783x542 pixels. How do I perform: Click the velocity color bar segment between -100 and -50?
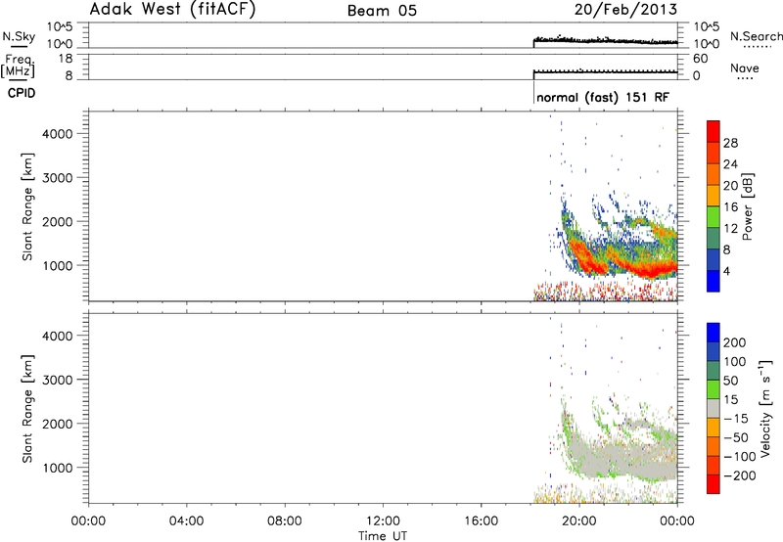pos(714,446)
